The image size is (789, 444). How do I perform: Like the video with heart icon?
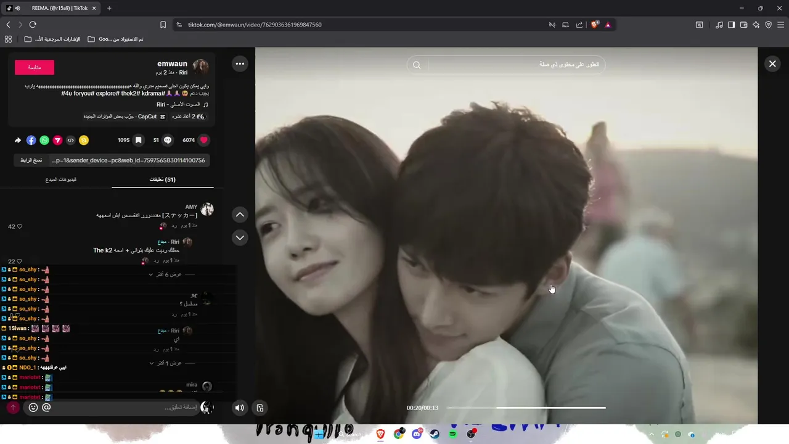(x=204, y=140)
